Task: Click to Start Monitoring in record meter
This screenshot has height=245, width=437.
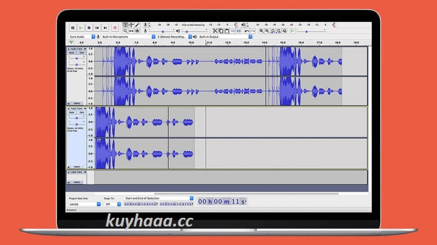Action: click(193, 25)
